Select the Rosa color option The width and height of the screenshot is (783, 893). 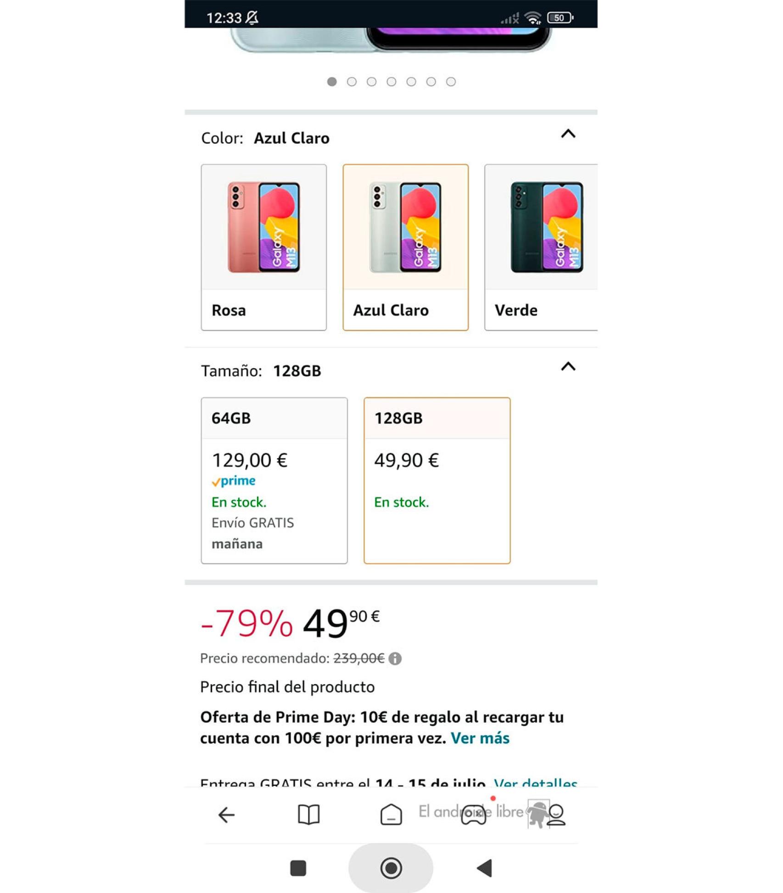(264, 246)
